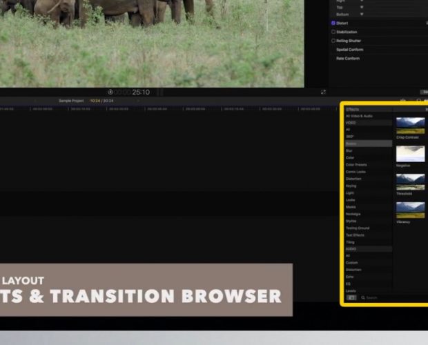The image size is (428, 345).
Task: Click the 25:10 viewer timecode display
Action: (x=141, y=92)
